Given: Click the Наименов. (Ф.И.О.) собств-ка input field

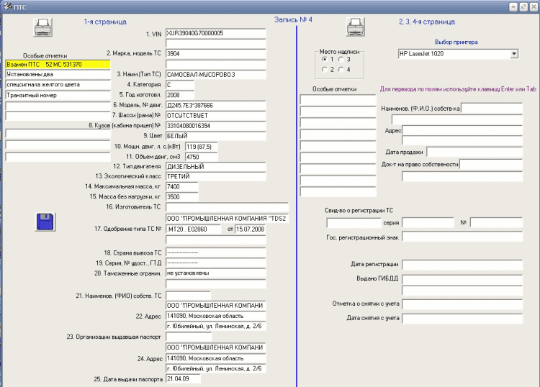Looking at the screenshot, I should tap(492, 108).
